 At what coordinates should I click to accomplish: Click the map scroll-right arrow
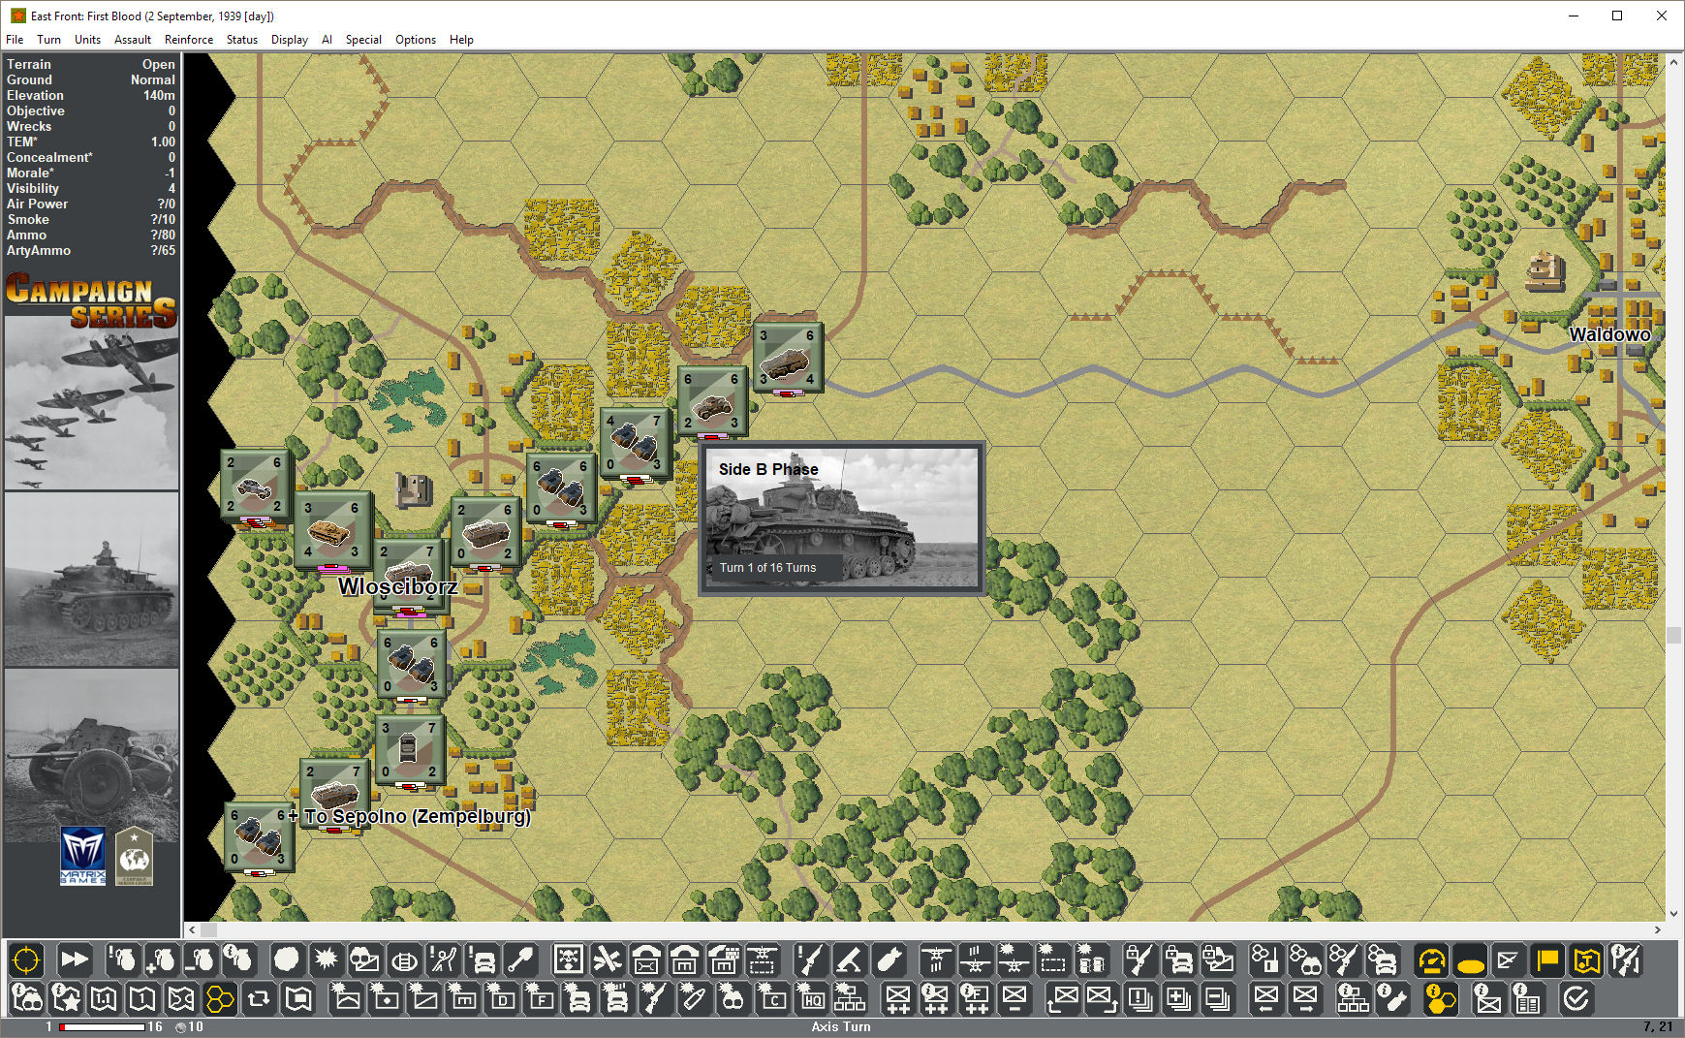pos(1657,929)
